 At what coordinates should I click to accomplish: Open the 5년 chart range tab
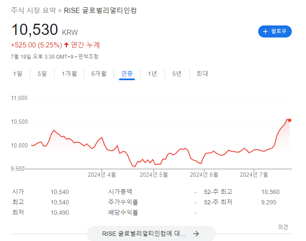[x=177, y=74]
